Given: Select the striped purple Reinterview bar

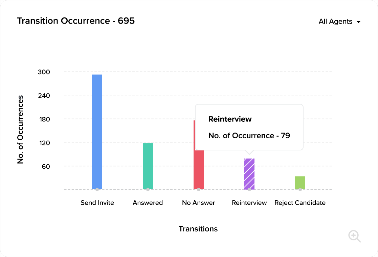Looking at the screenshot, I should (249, 174).
